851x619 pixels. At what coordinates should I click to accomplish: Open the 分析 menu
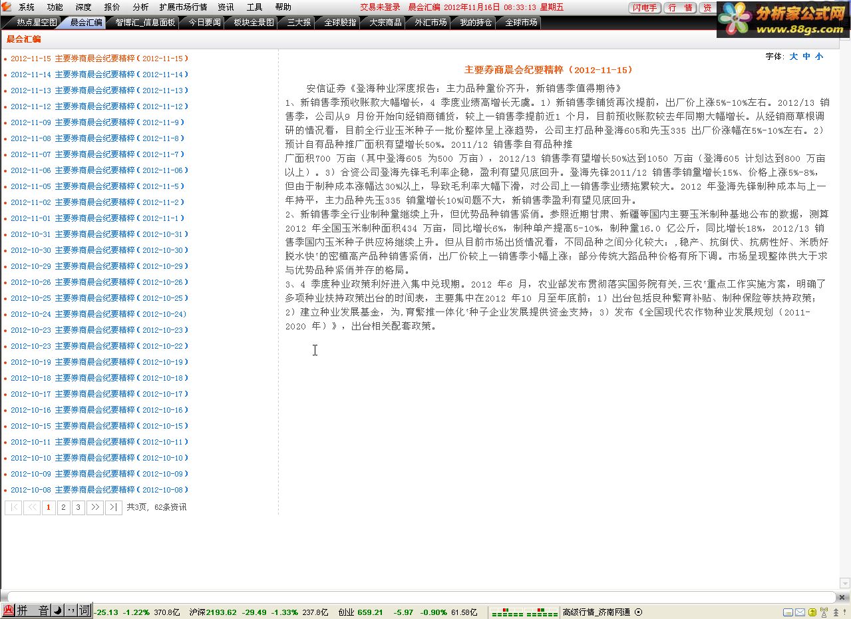pyautogui.click(x=140, y=7)
